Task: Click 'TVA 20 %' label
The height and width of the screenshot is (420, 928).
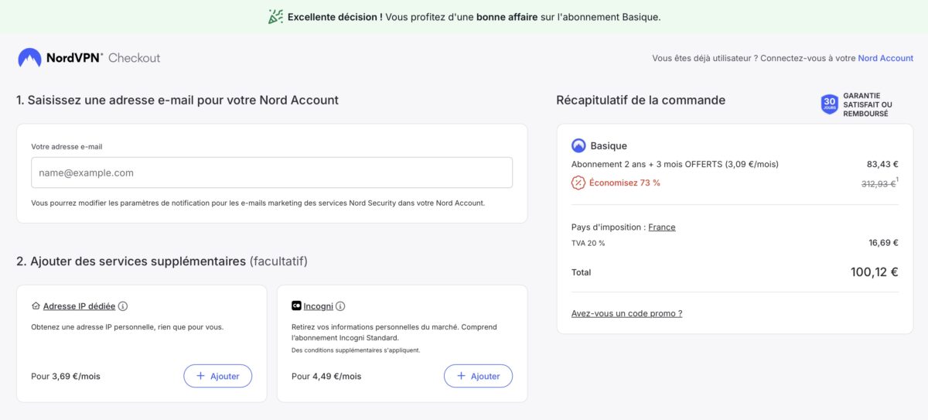Action: click(x=588, y=243)
